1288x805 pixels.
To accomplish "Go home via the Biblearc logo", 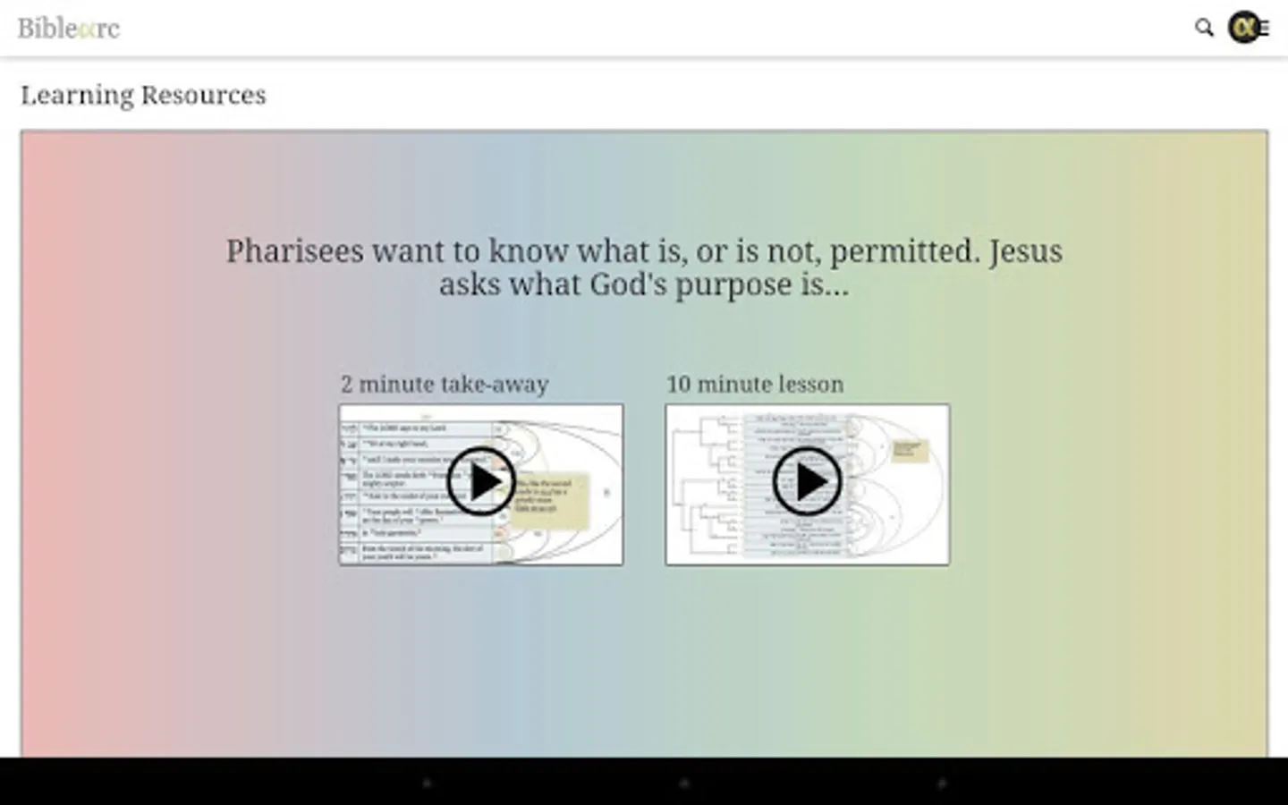I will pyautogui.click(x=68, y=29).
